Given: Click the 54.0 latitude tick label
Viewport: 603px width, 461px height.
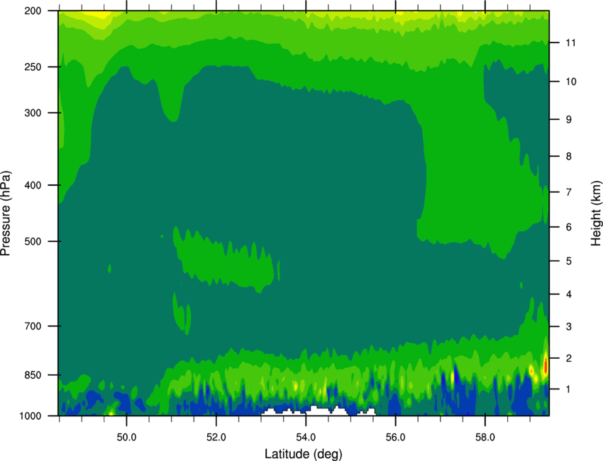Looking at the screenshot, I should pyautogui.click(x=306, y=438).
